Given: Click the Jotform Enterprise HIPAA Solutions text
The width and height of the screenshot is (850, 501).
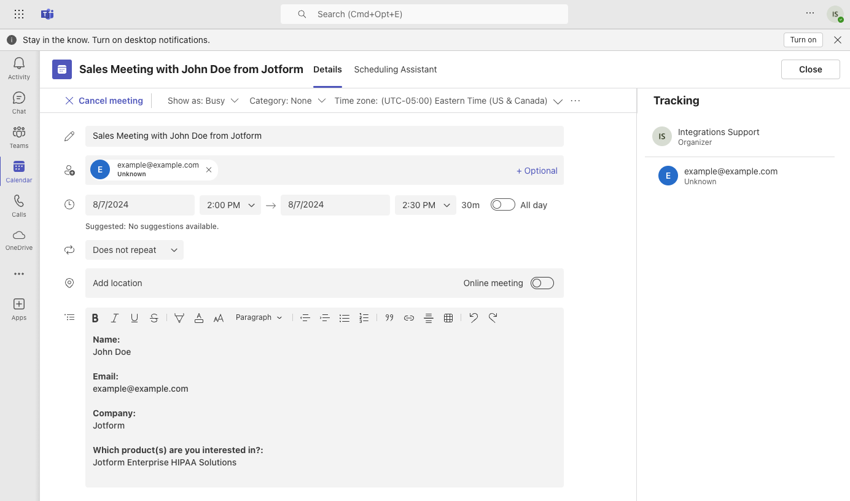Looking at the screenshot, I should pos(165,462).
